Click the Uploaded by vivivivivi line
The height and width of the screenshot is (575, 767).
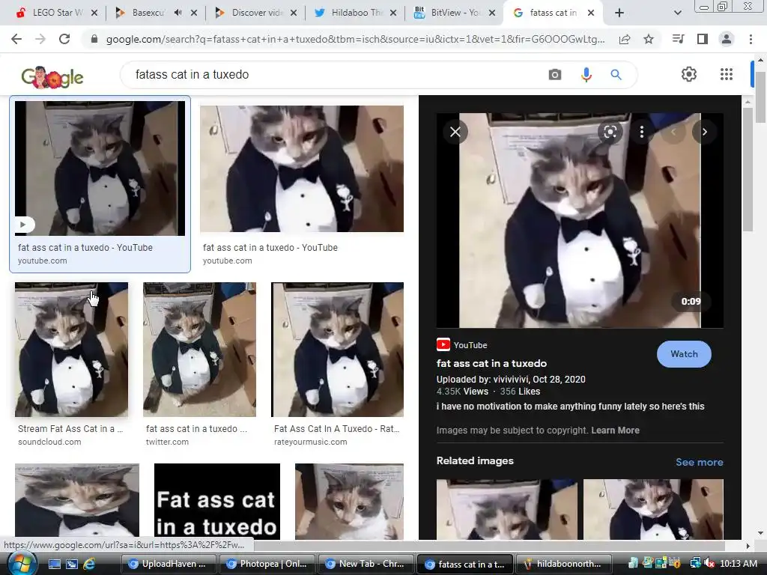511,380
